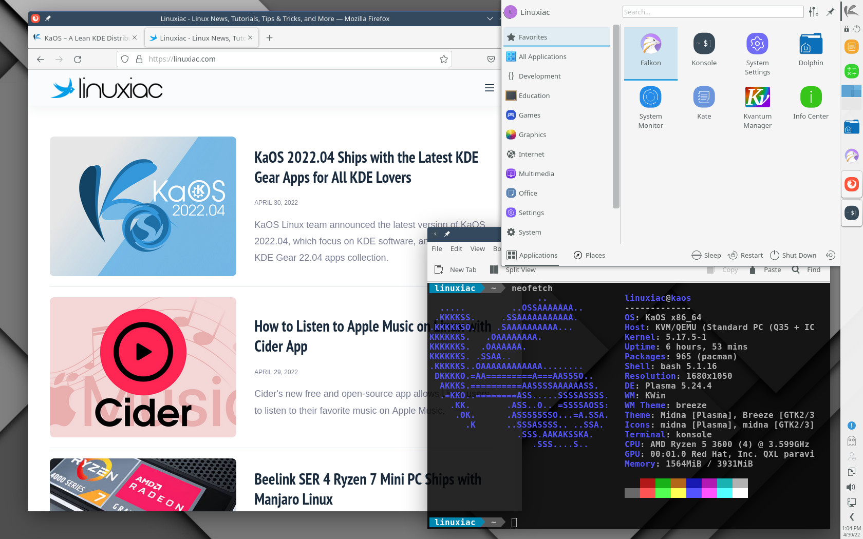The image size is (863, 539).
Task: Switch to KaOS Firefox tab
Action: [85, 37]
